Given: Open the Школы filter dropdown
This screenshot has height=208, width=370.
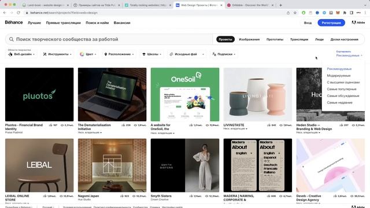Looking at the screenshot, I should click(151, 54).
